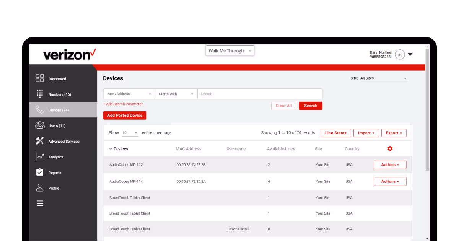
Task: Open the Starts With condition dropdown
Action: (x=176, y=94)
